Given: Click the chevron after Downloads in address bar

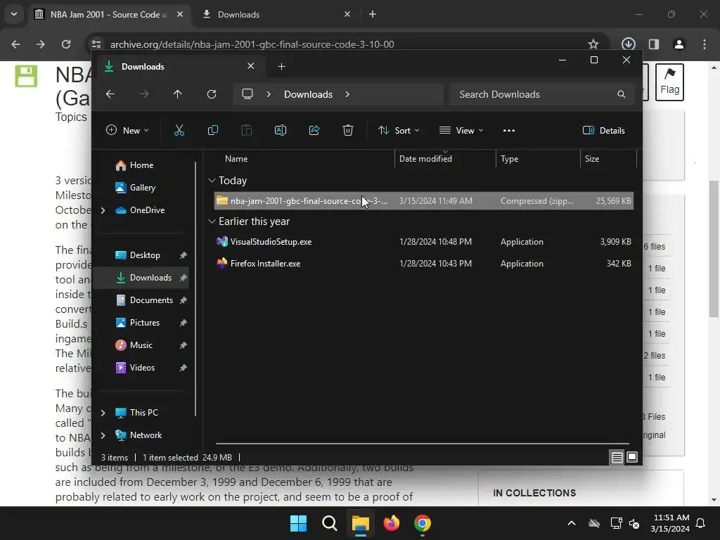Looking at the screenshot, I should pyautogui.click(x=347, y=94).
